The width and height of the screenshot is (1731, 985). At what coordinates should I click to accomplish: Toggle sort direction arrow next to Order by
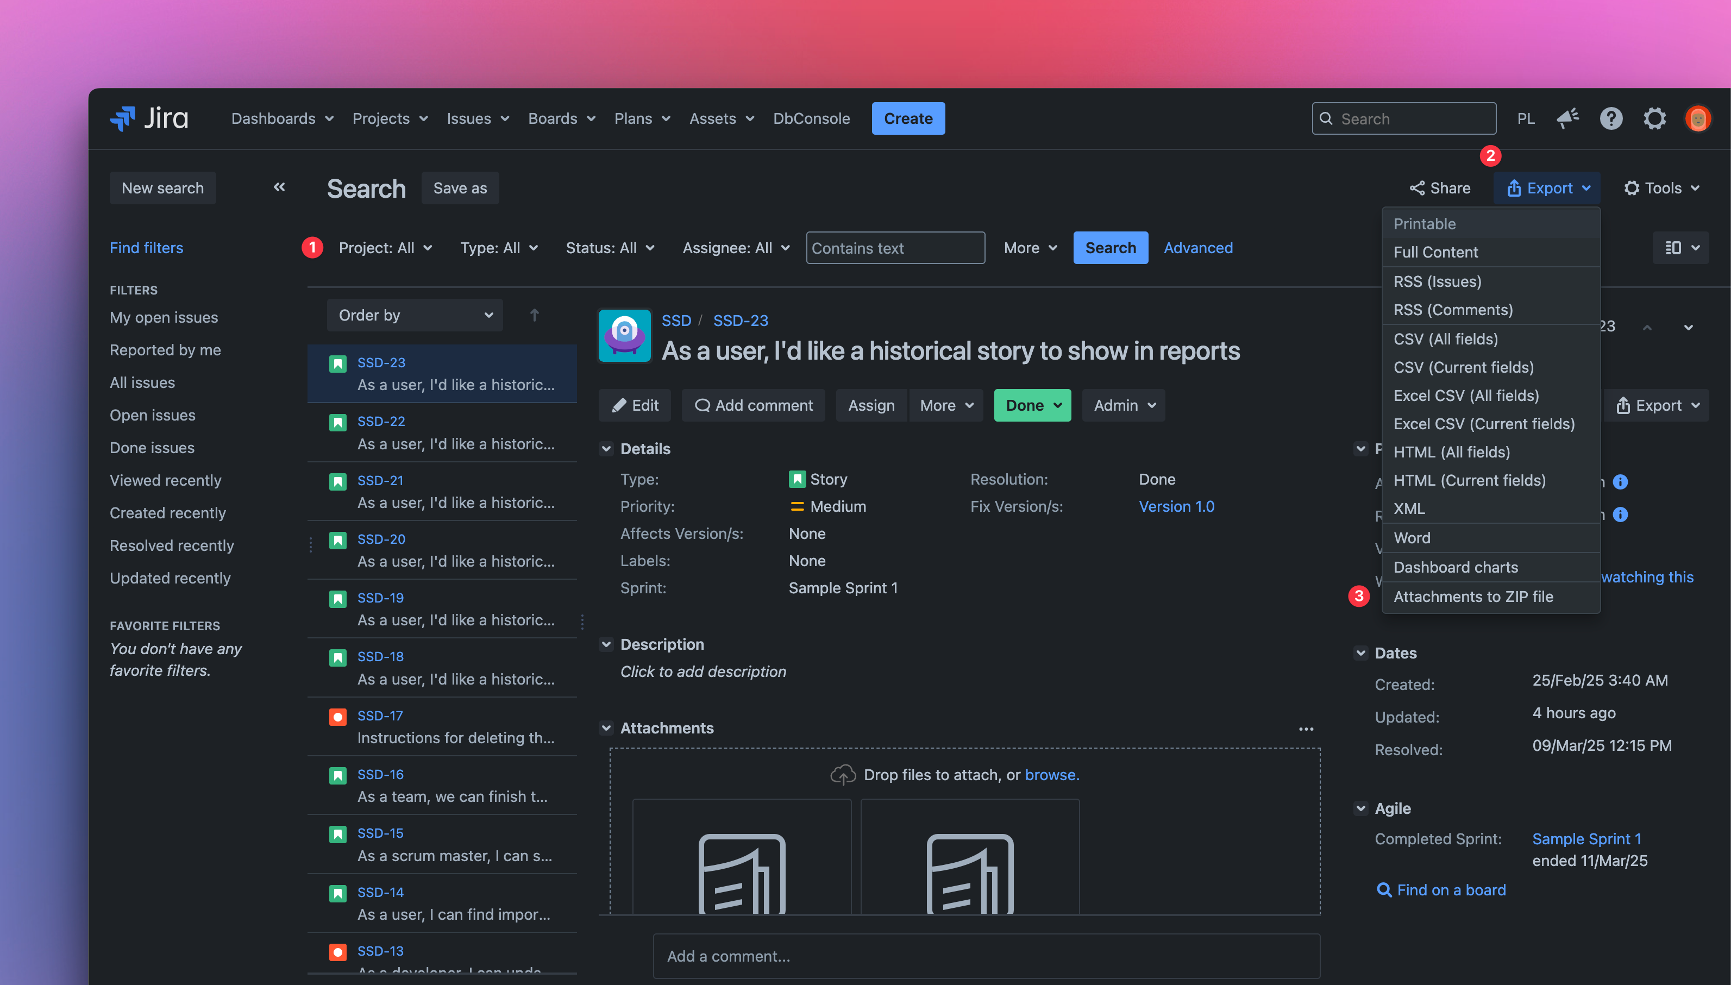(x=535, y=315)
